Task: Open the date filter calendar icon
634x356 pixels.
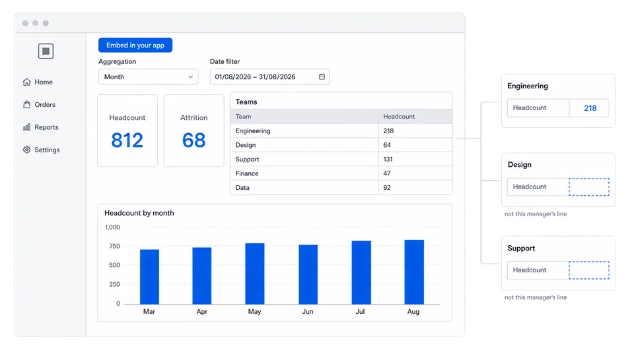Action: 322,76
